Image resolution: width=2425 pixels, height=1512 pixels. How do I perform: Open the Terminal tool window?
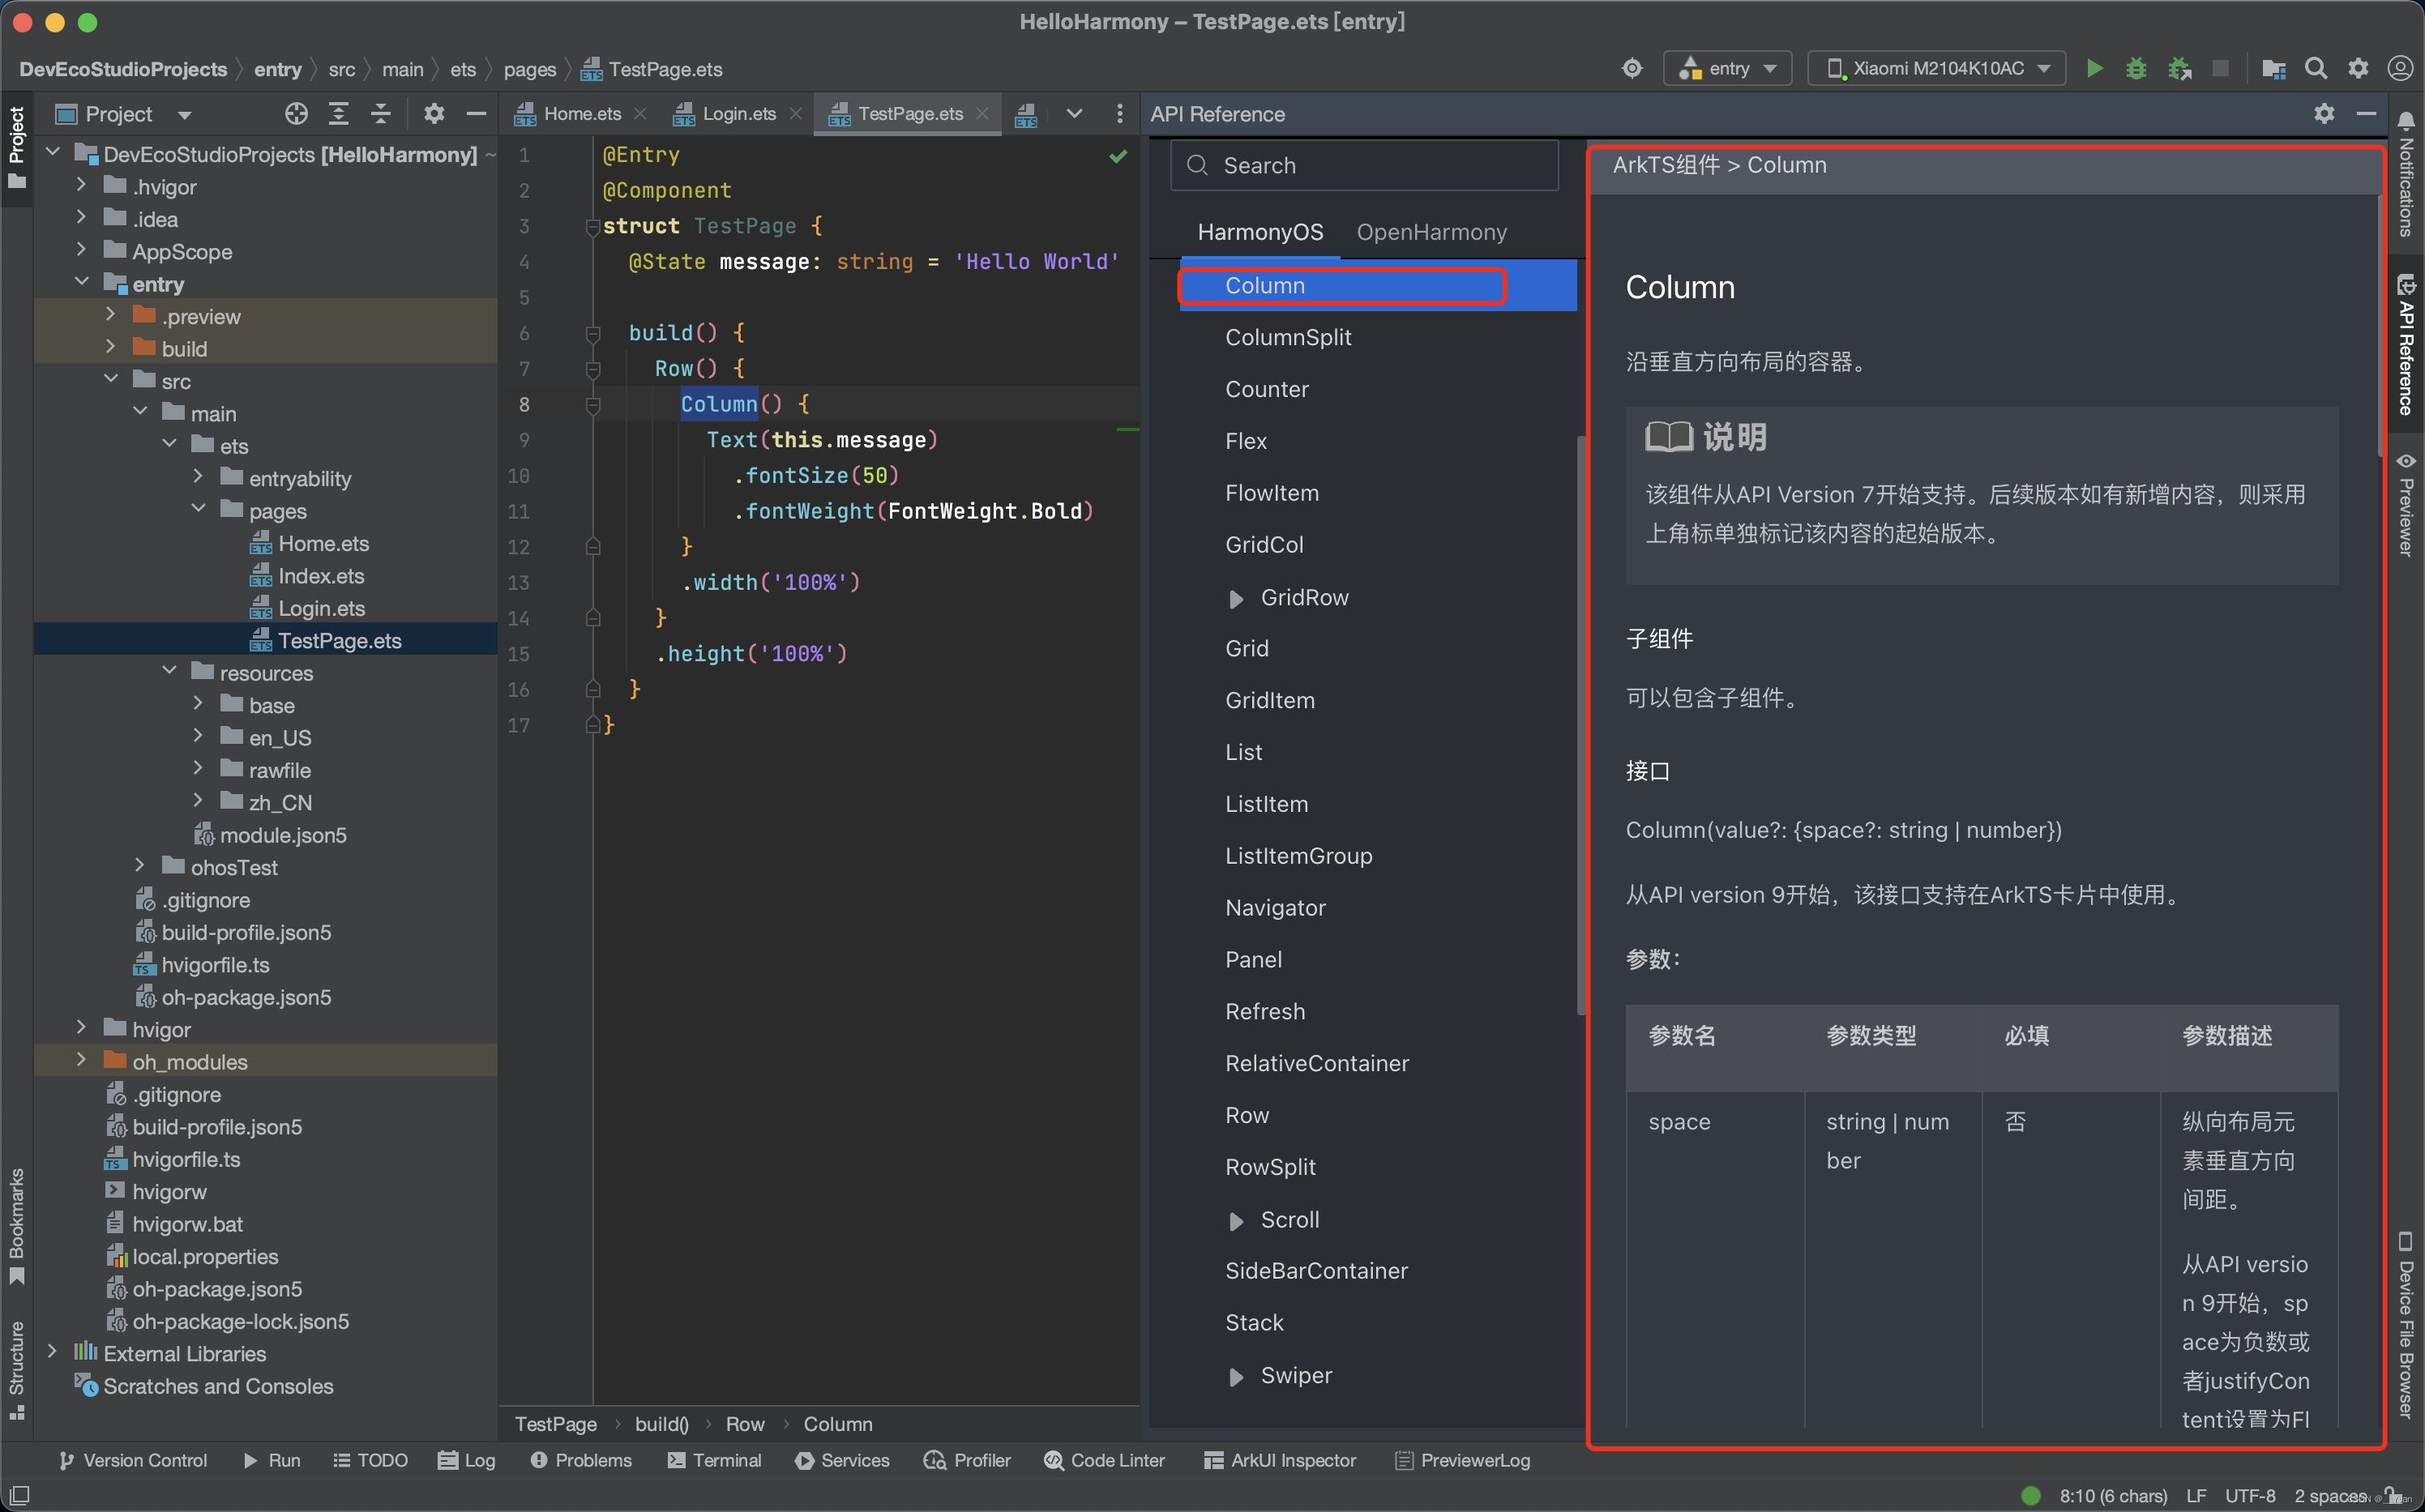pyautogui.click(x=715, y=1460)
